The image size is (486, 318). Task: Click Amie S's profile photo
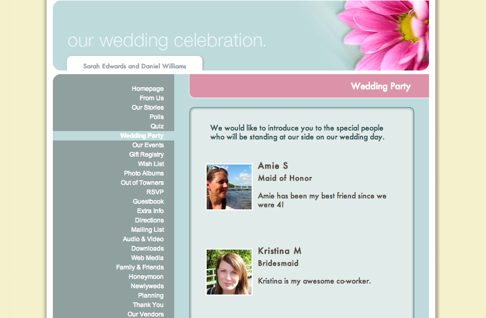click(229, 187)
